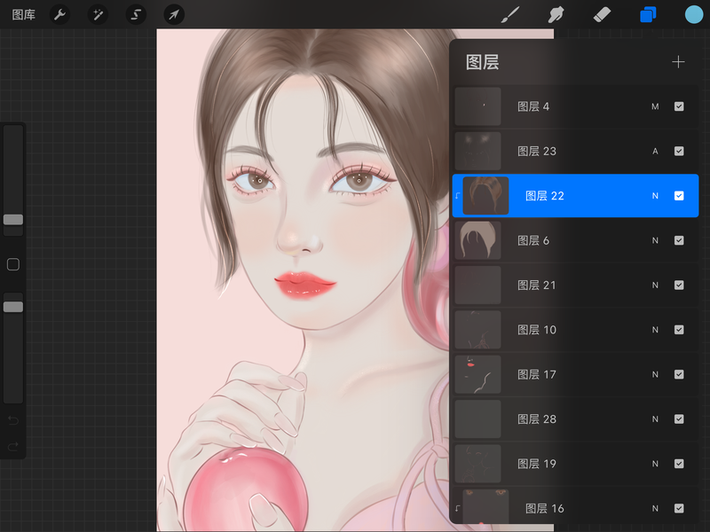Image resolution: width=710 pixels, height=532 pixels.
Task: Tap the 图层 17 lips thumbnail
Action: pos(477,374)
